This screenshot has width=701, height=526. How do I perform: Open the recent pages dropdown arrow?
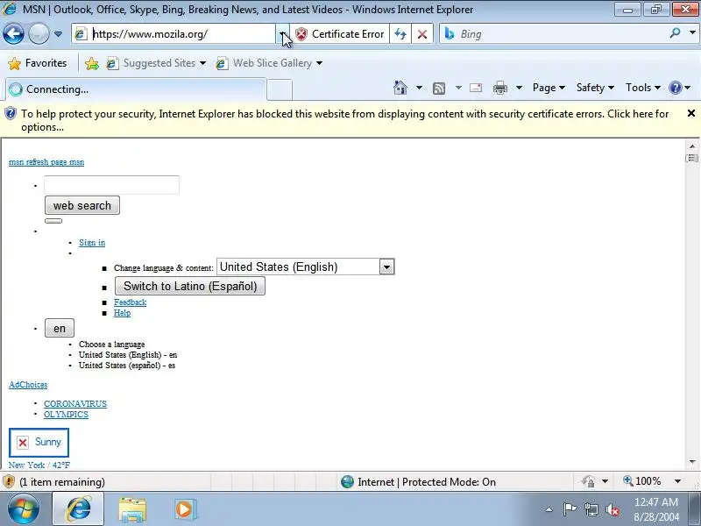pyautogui.click(x=58, y=34)
